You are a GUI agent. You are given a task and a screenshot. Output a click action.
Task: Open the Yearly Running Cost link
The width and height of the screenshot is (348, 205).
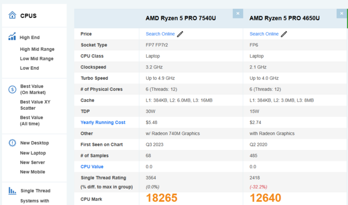tap(103, 122)
